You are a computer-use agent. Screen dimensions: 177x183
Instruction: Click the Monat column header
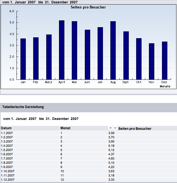pos(65,128)
